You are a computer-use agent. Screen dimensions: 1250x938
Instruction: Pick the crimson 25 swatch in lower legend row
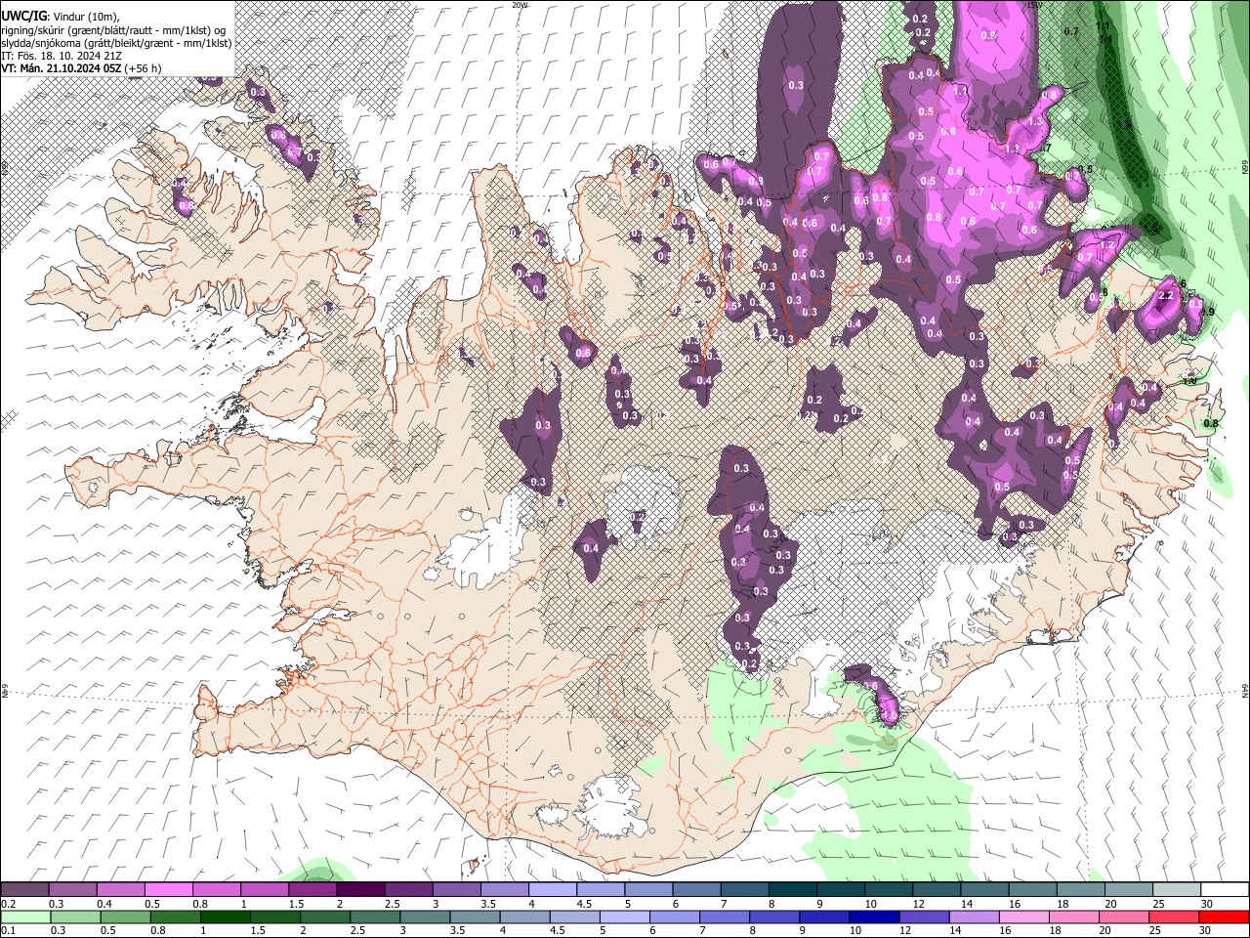[1176, 917]
